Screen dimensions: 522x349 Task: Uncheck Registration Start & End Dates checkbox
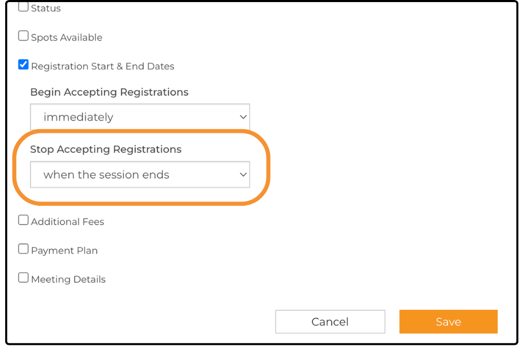point(23,65)
